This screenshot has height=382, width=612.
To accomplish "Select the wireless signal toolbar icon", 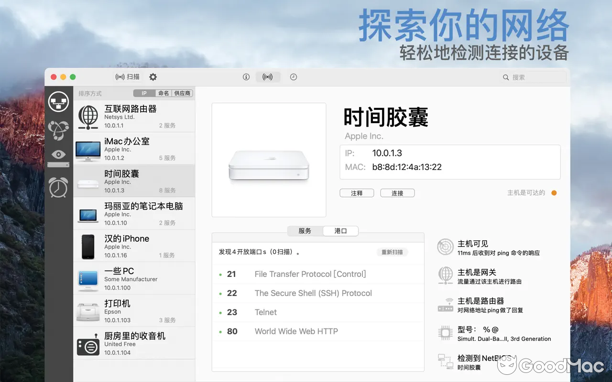I will point(268,76).
